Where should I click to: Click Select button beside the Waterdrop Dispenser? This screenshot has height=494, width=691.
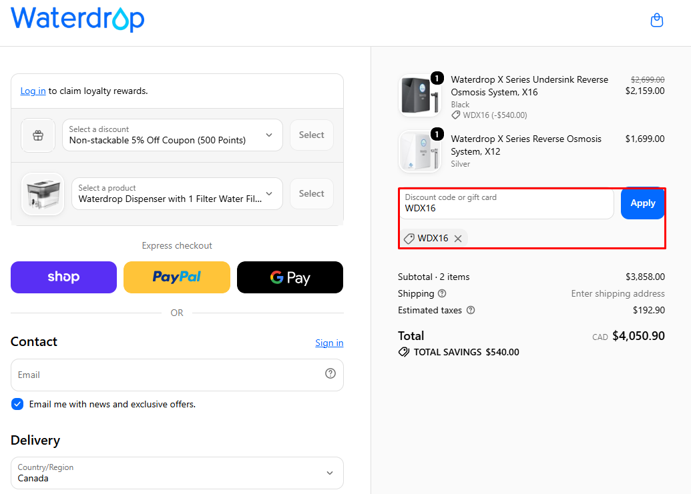point(312,193)
